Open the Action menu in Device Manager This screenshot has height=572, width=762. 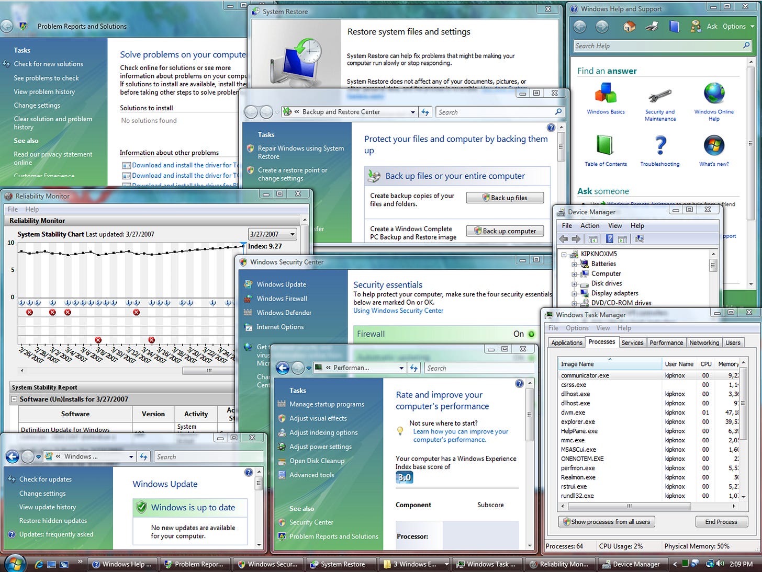pos(589,225)
